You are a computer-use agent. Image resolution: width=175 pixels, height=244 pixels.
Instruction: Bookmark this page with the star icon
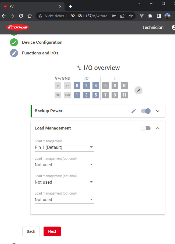(131, 16)
